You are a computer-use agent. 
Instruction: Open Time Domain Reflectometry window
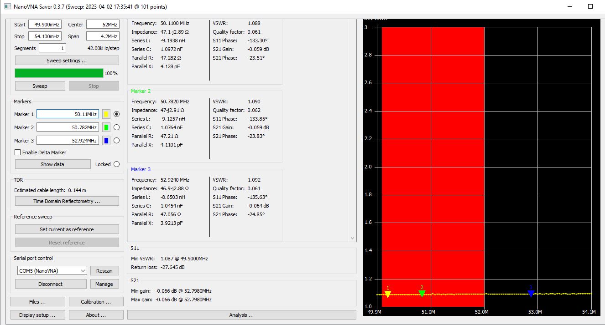click(67, 201)
